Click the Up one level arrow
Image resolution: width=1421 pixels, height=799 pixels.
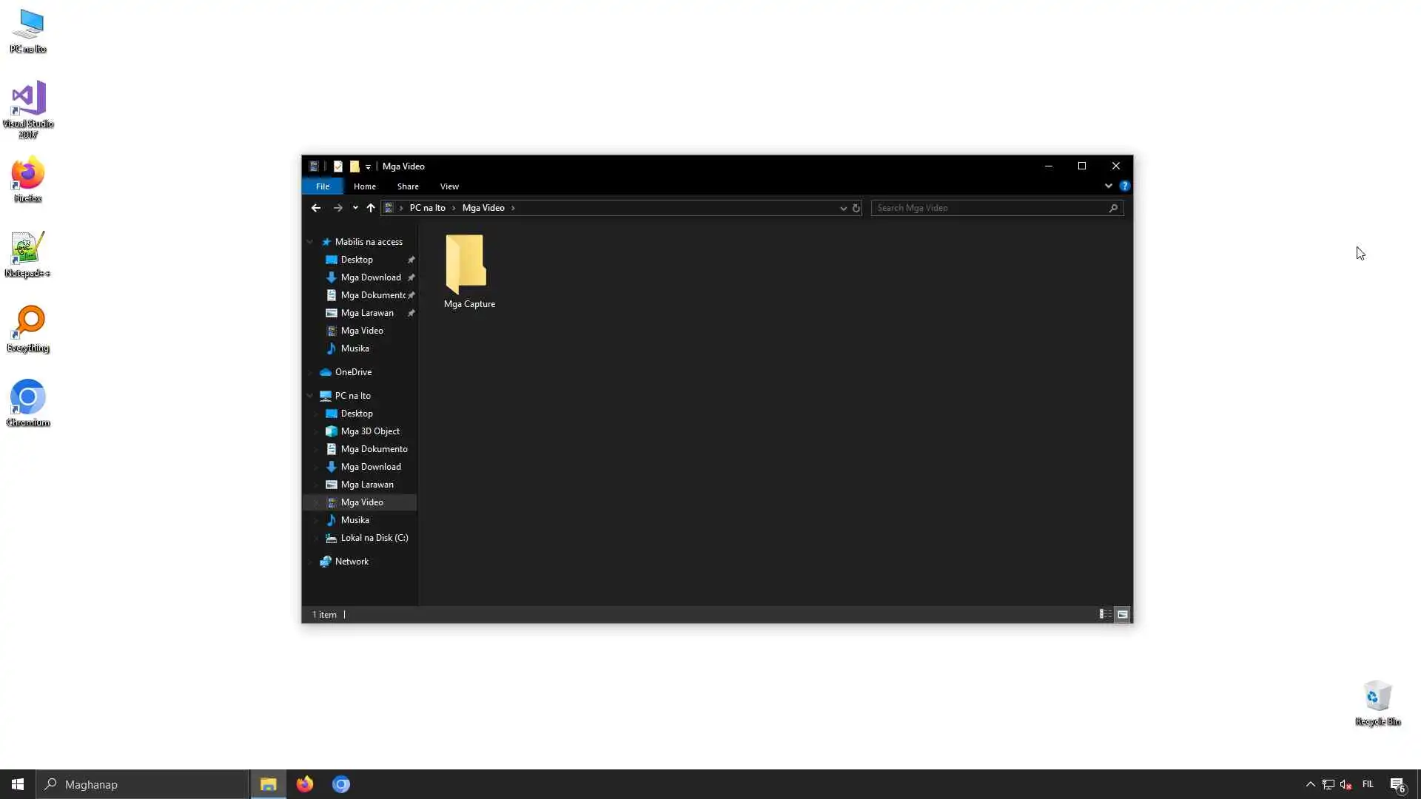(x=371, y=208)
